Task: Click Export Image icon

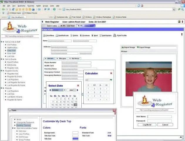Action: pyautogui.click(x=138, y=47)
